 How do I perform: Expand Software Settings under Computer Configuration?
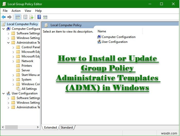coord(8,34)
